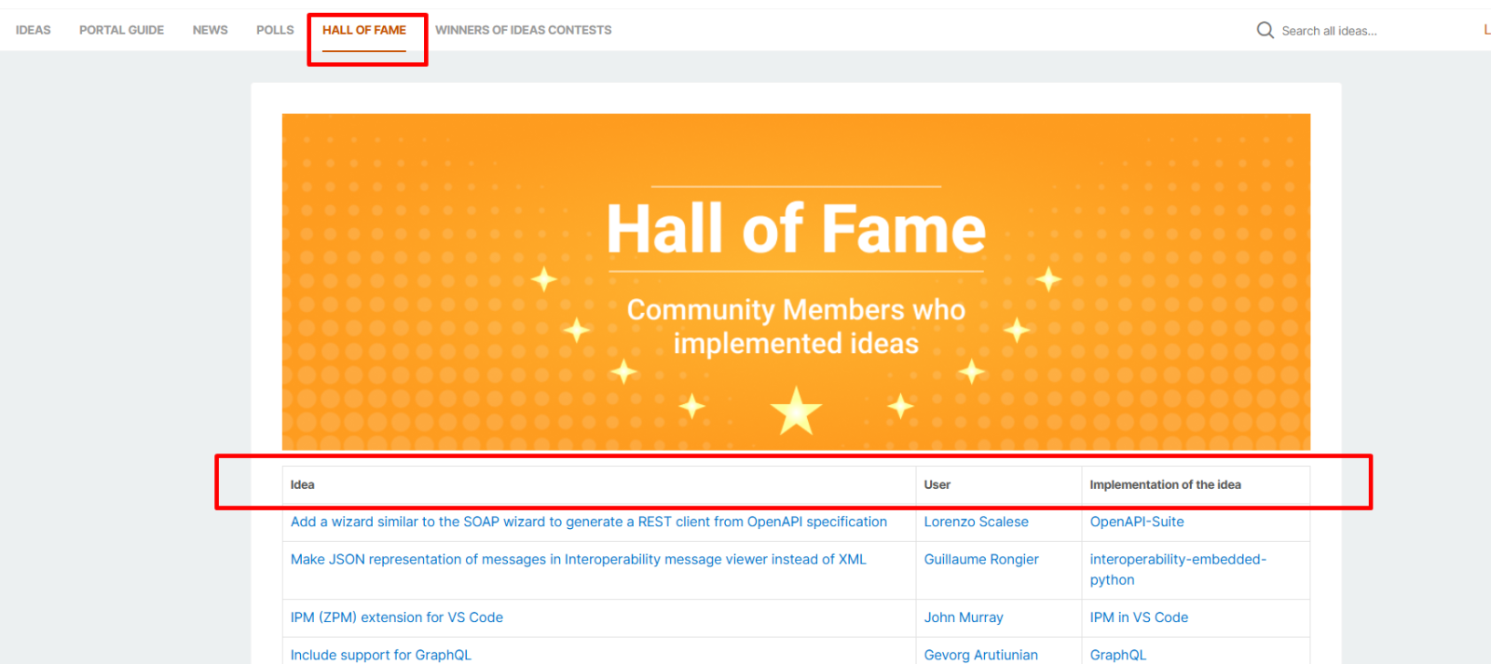Open the POLLS tab

click(x=275, y=30)
